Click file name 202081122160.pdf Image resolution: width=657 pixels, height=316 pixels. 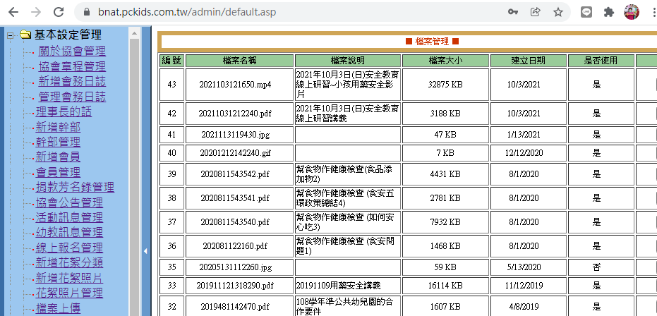coord(234,246)
